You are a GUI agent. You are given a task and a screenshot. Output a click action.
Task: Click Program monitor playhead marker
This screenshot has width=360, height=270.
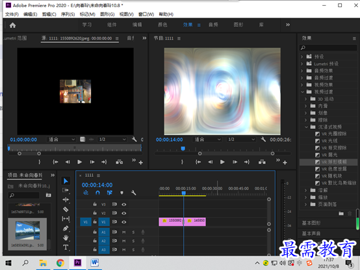pyautogui.click(x=183, y=149)
